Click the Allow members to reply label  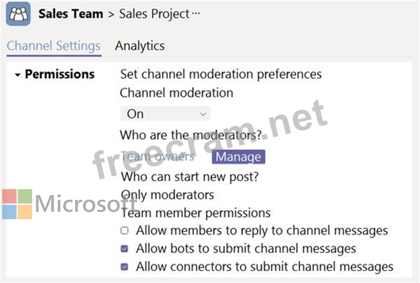[x=261, y=231]
